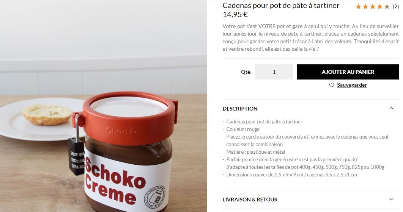The image size is (403, 212).
Task: Focus the Qté quantity field
Action: pyautogui.click(x=274, y=72)
